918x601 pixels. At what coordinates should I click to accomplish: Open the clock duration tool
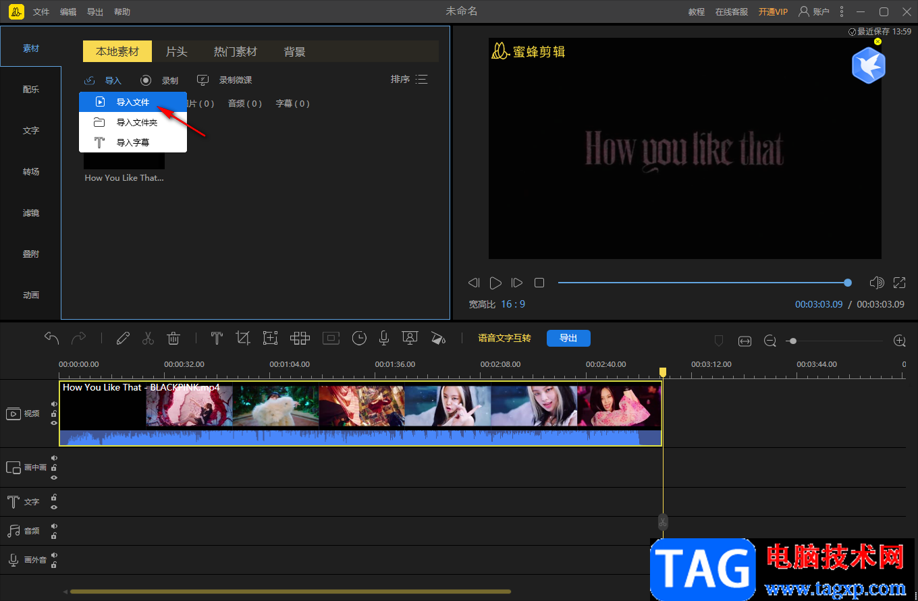click(x=359, y=338)
